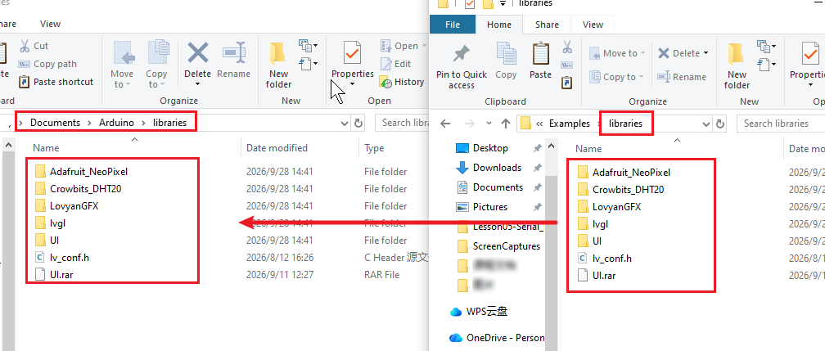The height and width of the screenshot is (351, 825).
Task: Open the File tab in the right window
Action: tap(453, 25)
